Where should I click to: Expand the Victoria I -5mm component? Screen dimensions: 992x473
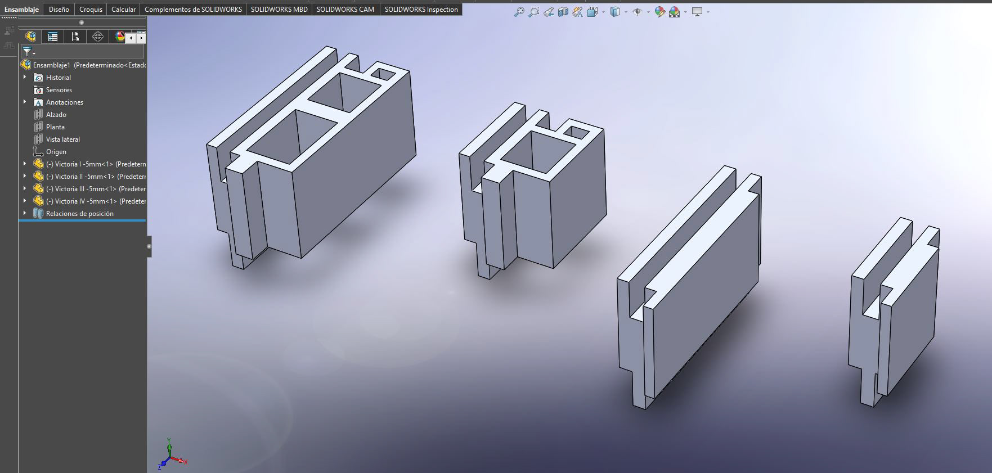point(25,164)
